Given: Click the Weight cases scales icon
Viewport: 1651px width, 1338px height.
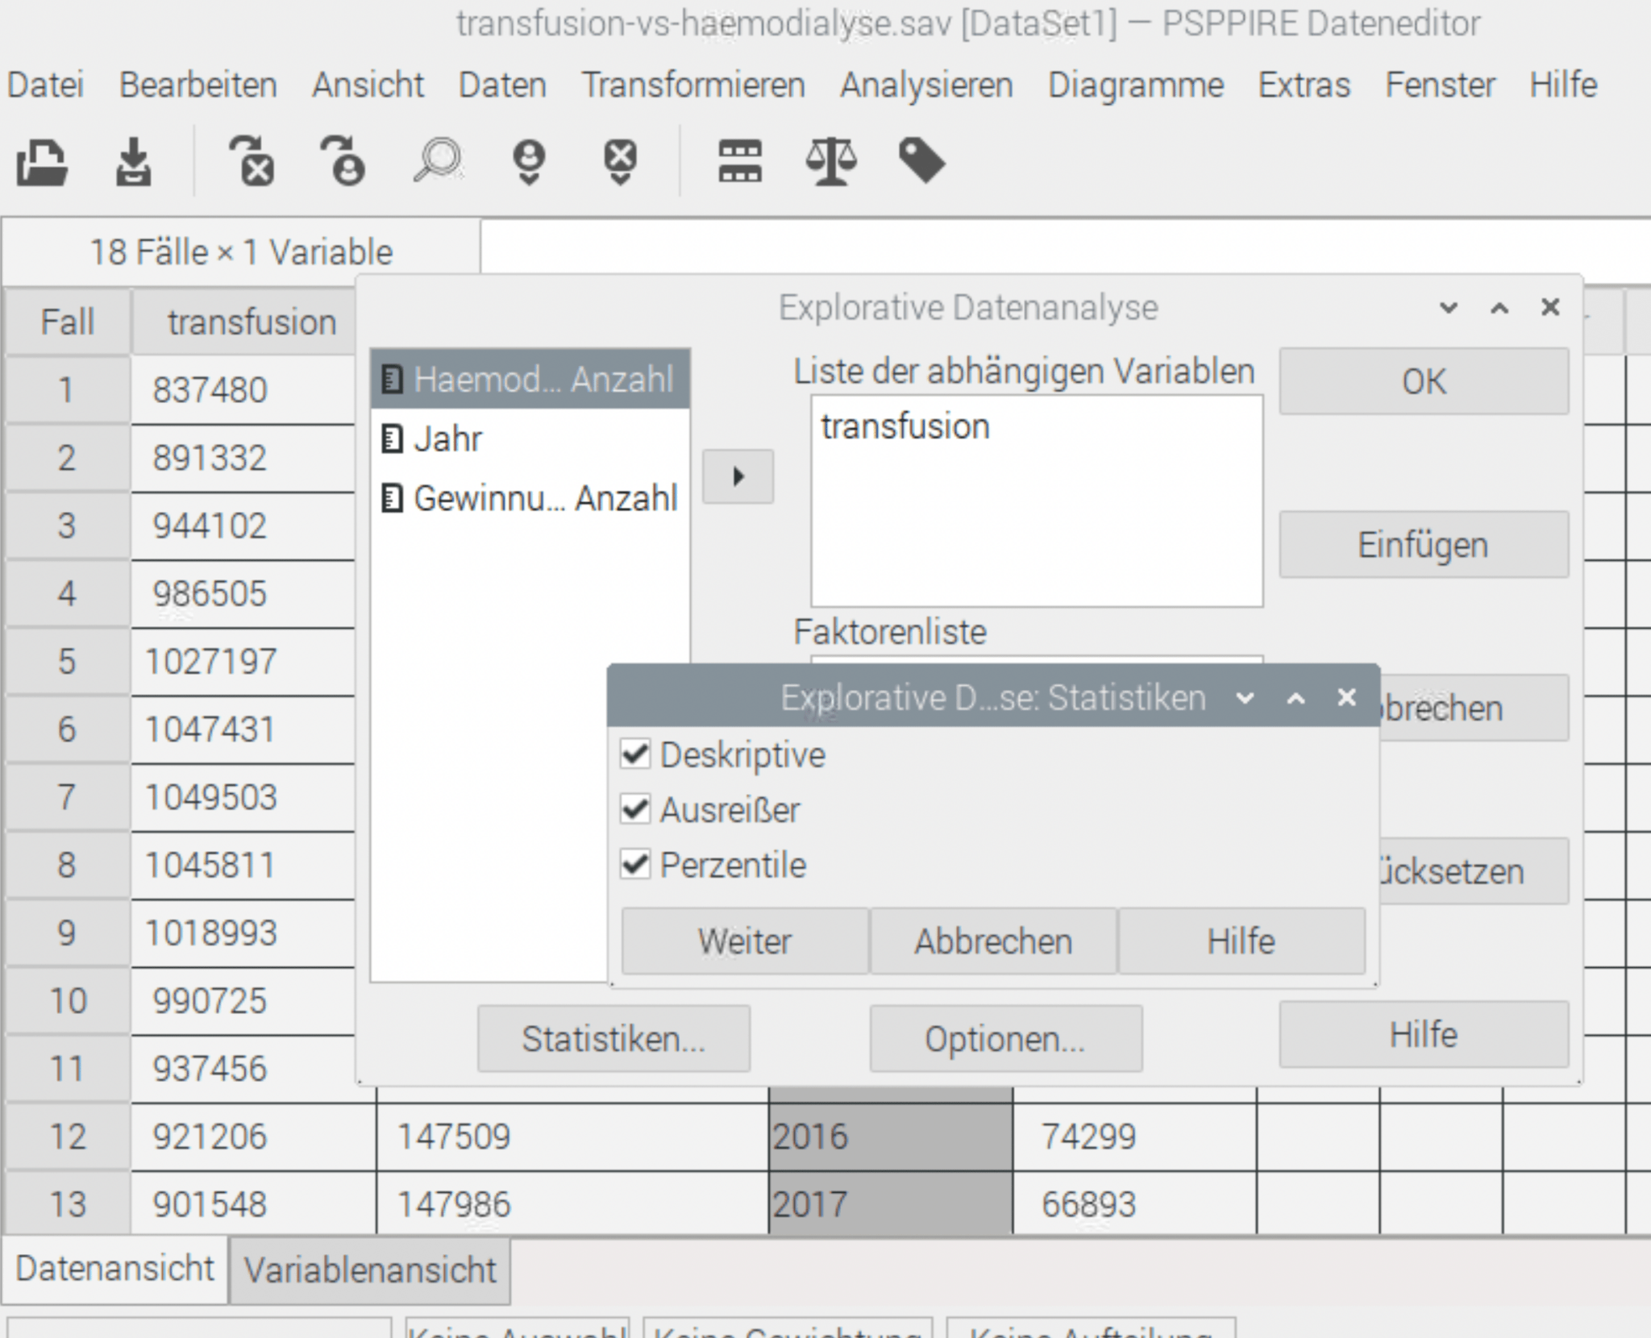Looking at the screenshot, I should coord(831,162).
